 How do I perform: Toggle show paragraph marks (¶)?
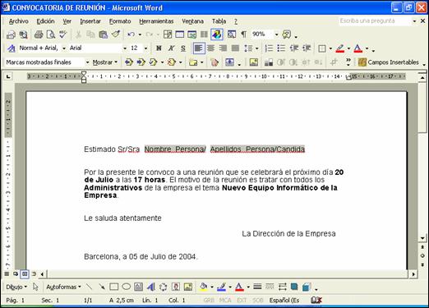tap(243, 34)
